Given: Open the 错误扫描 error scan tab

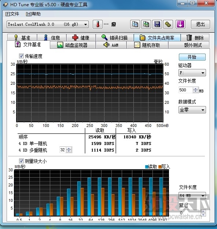Looking at the screenshot, I should point(115,38).
